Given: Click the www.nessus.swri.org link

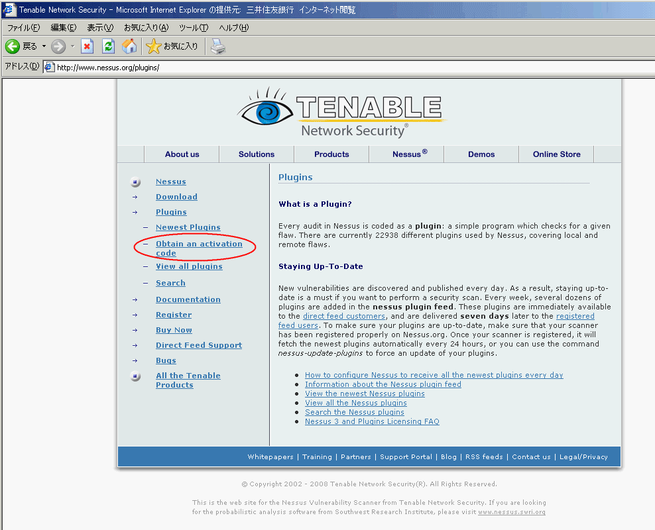Looking at the screenshot, I should 512,511.
